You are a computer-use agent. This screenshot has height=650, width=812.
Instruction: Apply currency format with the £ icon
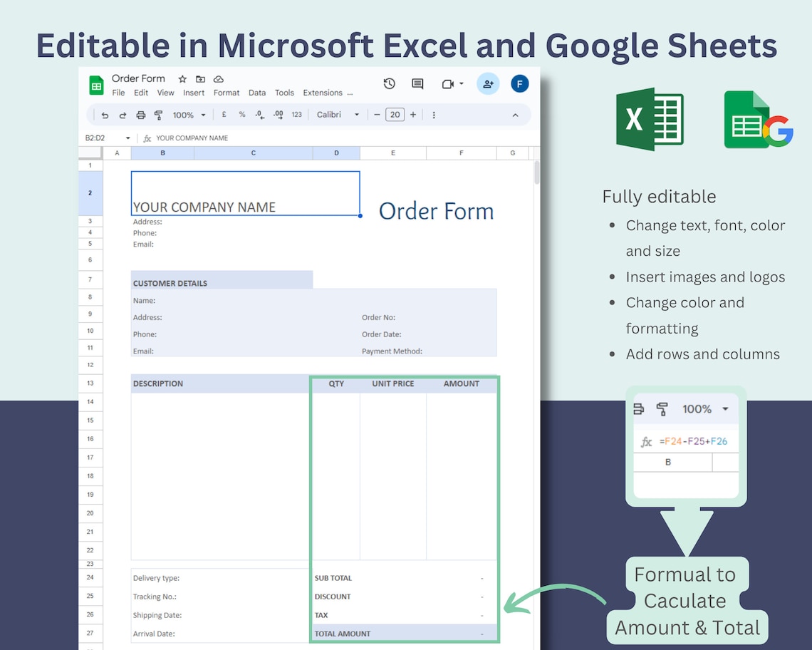pos(224,114)
